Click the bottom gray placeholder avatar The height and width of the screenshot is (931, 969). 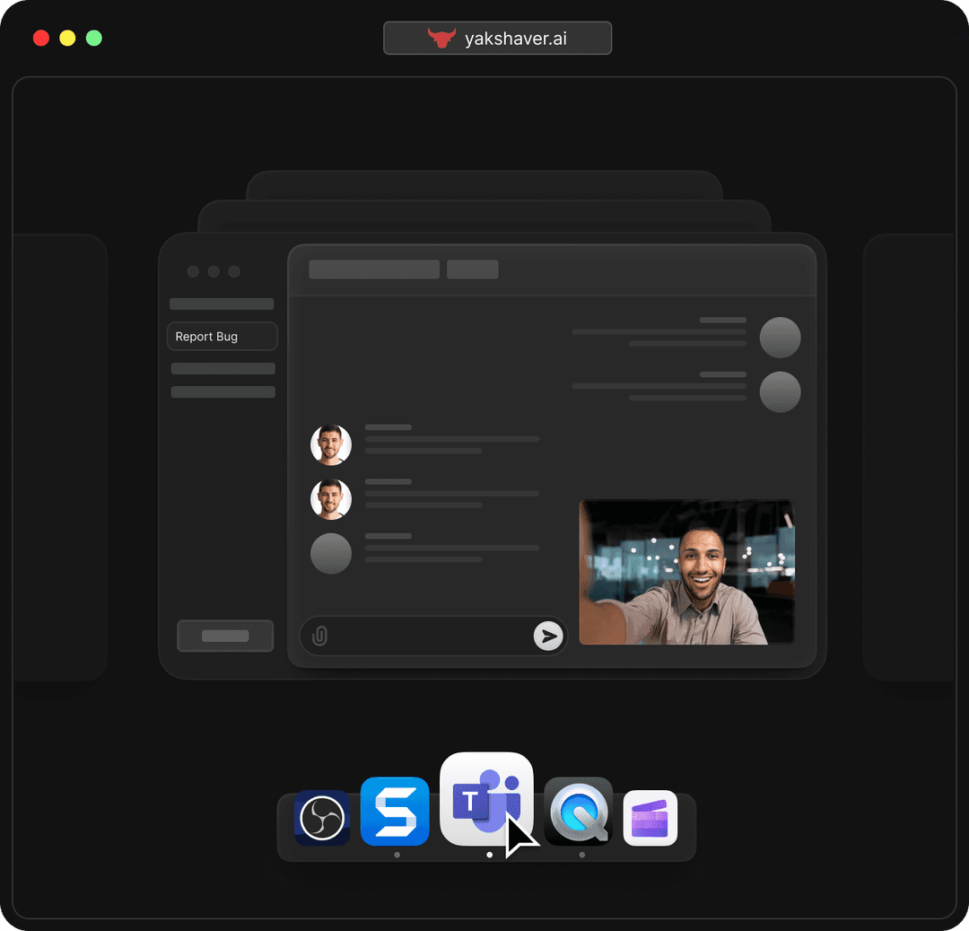click(x=330, y=554)
